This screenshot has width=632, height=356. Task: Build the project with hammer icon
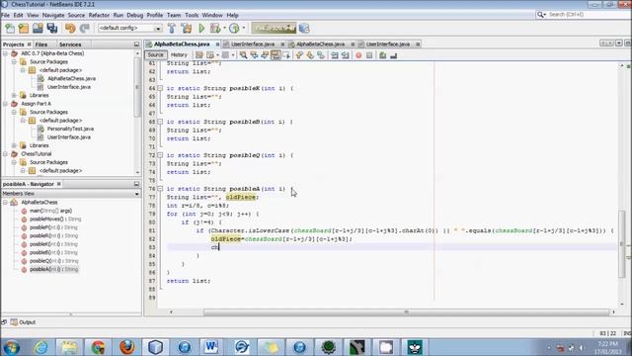click(172, 29)
